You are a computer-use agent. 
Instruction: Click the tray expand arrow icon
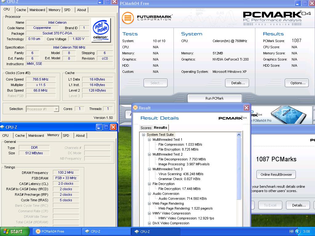tap(297, 231)
